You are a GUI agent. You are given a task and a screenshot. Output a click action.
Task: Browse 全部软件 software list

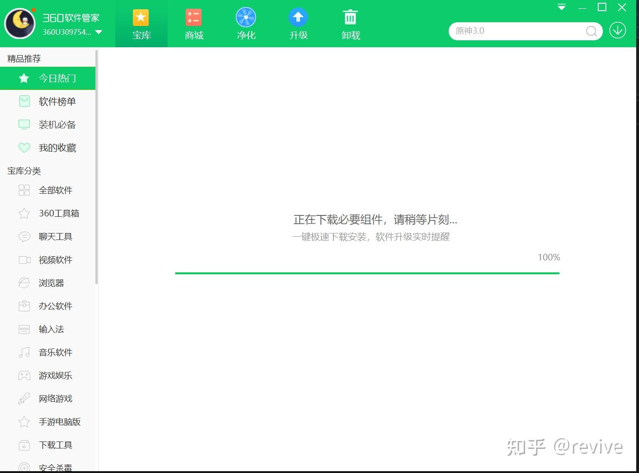[x=48, y=190]
